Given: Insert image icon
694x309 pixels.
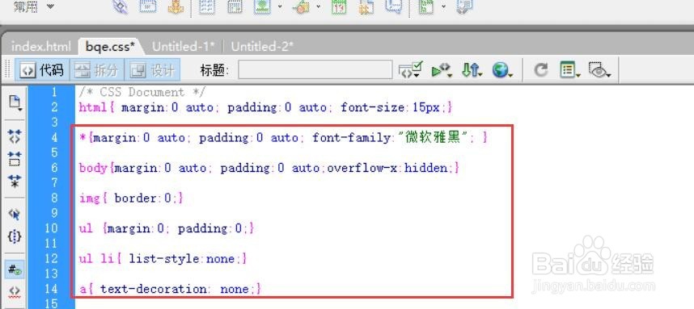Looking at the screenshot, I should pos(261,6).
